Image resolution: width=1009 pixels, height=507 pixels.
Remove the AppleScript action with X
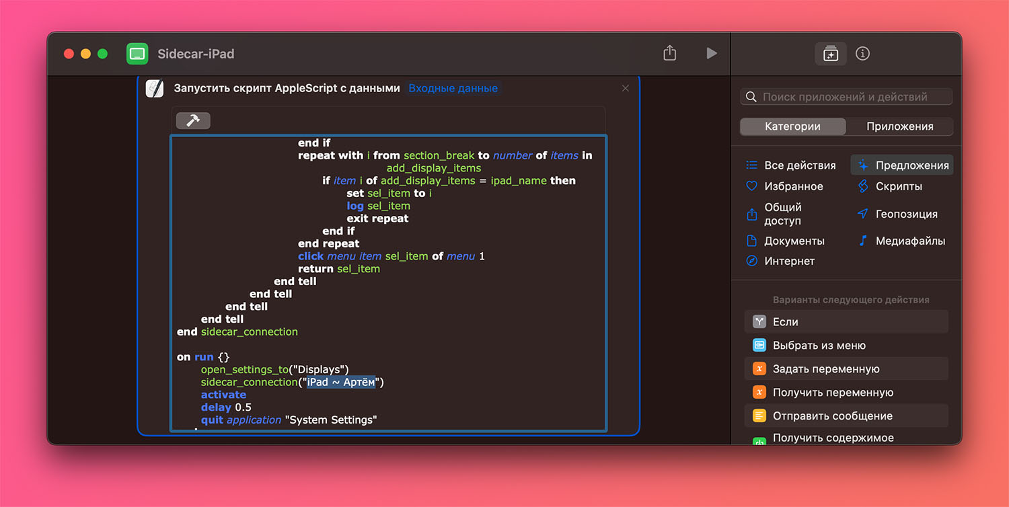[x=626, y=88]
